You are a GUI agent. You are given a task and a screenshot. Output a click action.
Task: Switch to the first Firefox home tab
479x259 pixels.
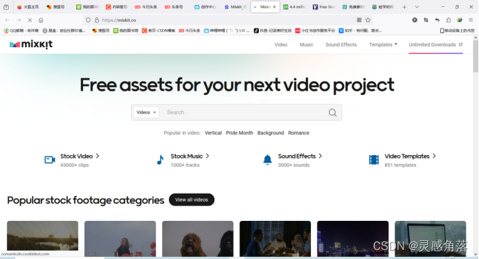(28, 7)
